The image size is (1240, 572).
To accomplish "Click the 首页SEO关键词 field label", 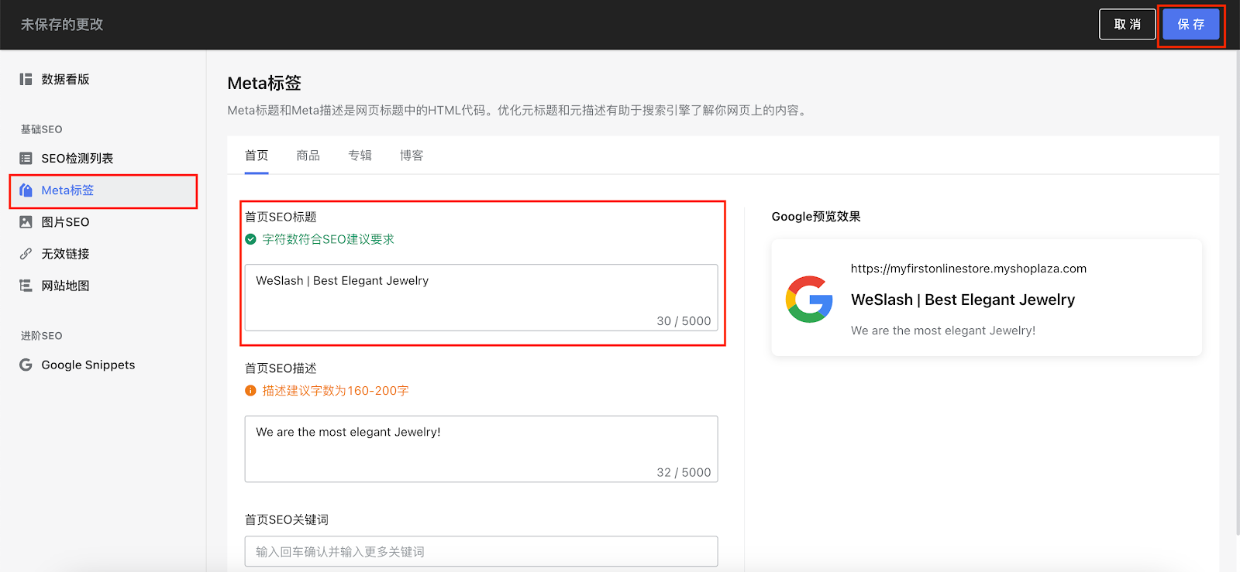I will tap(287, 519).
